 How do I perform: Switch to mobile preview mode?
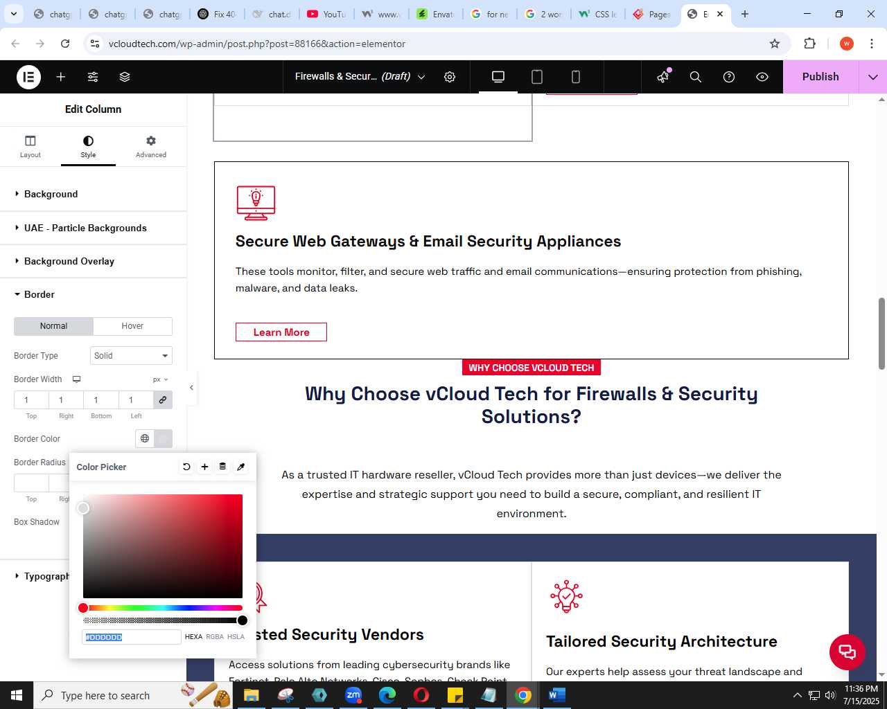(x=576, y=77)
